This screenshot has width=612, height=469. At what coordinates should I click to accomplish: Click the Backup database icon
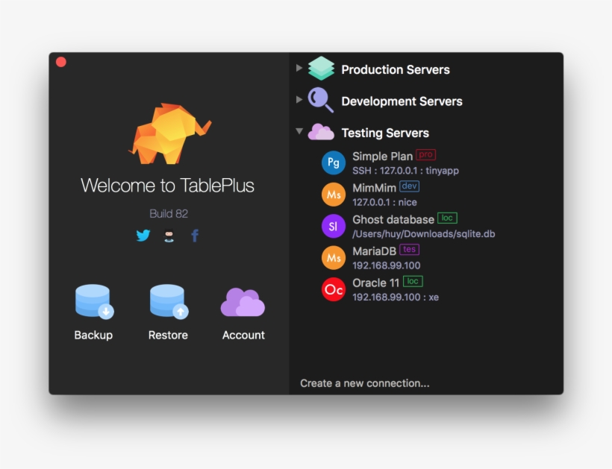pos(93,301)
